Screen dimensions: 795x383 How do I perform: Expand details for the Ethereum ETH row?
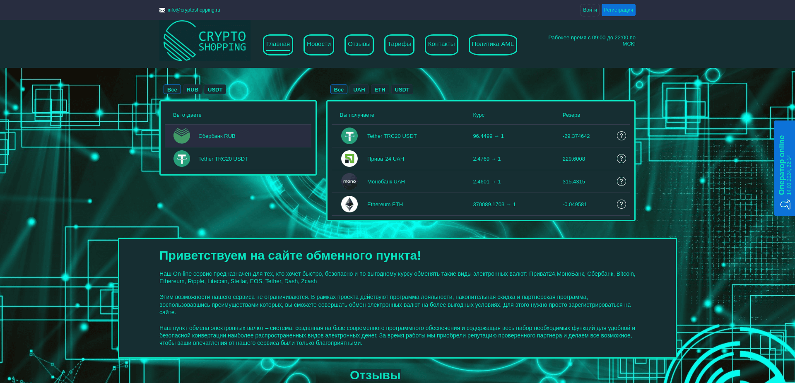pyautogui.click(x=621, y=204)
